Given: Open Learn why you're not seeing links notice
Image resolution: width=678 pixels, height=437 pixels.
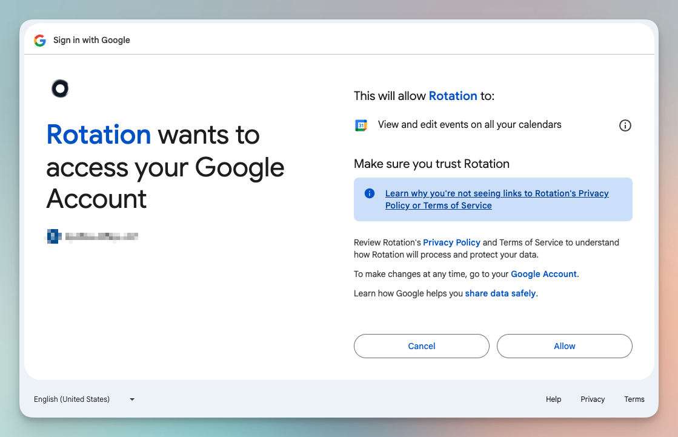Looking at the screenshot, I should pos(497,199).
